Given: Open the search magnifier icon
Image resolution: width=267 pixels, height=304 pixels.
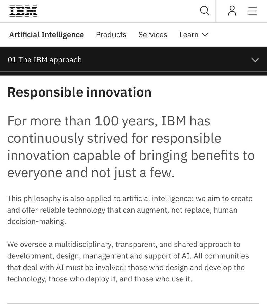Looking at the screenshot, I should (x=205, y=11).
